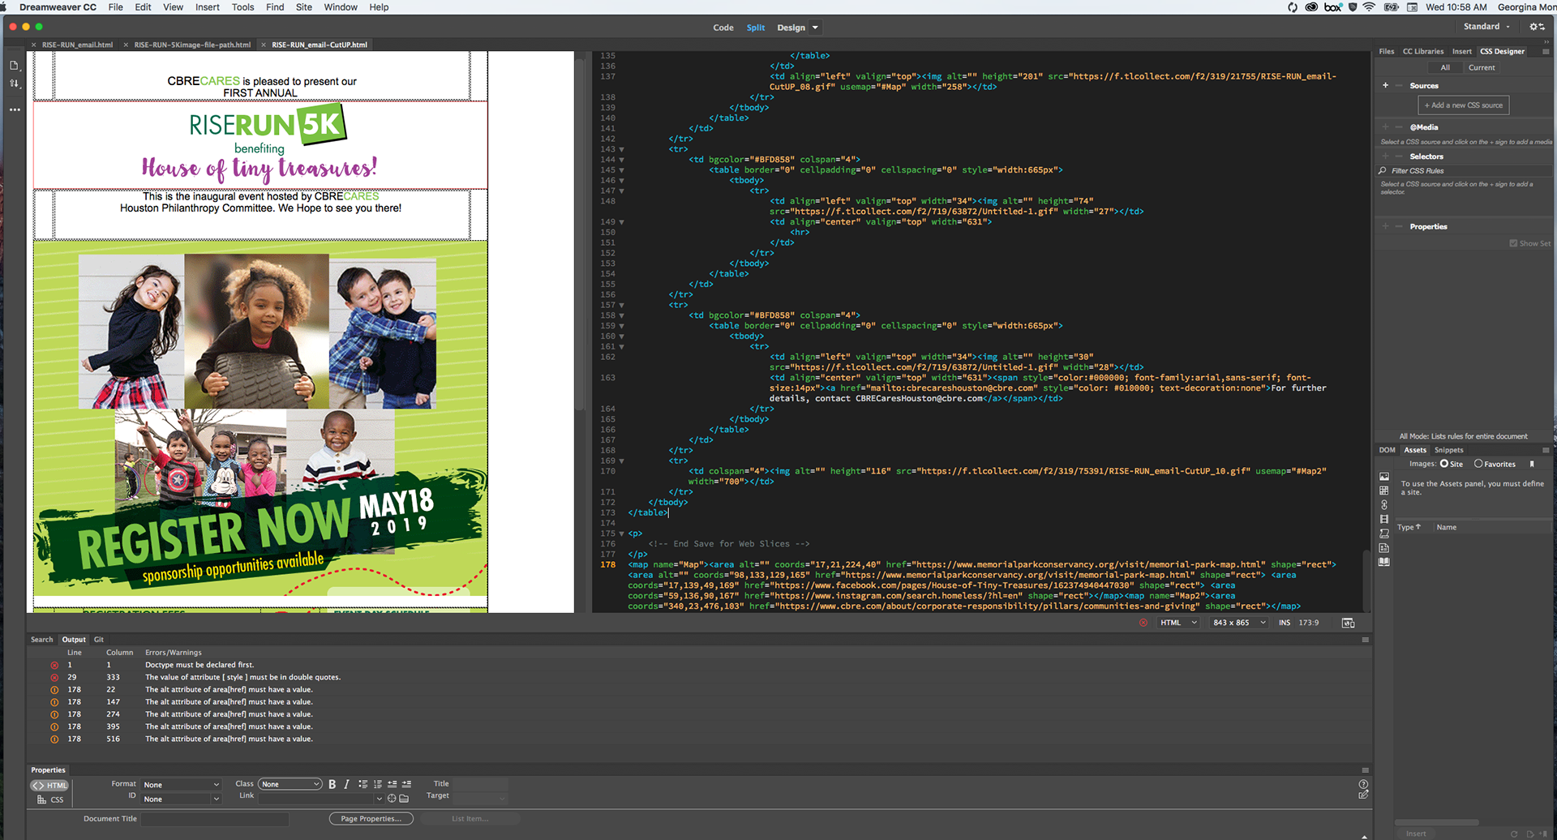1557x840 pixels.
Task: Open the DOM panel tab
Action: 1387,450
